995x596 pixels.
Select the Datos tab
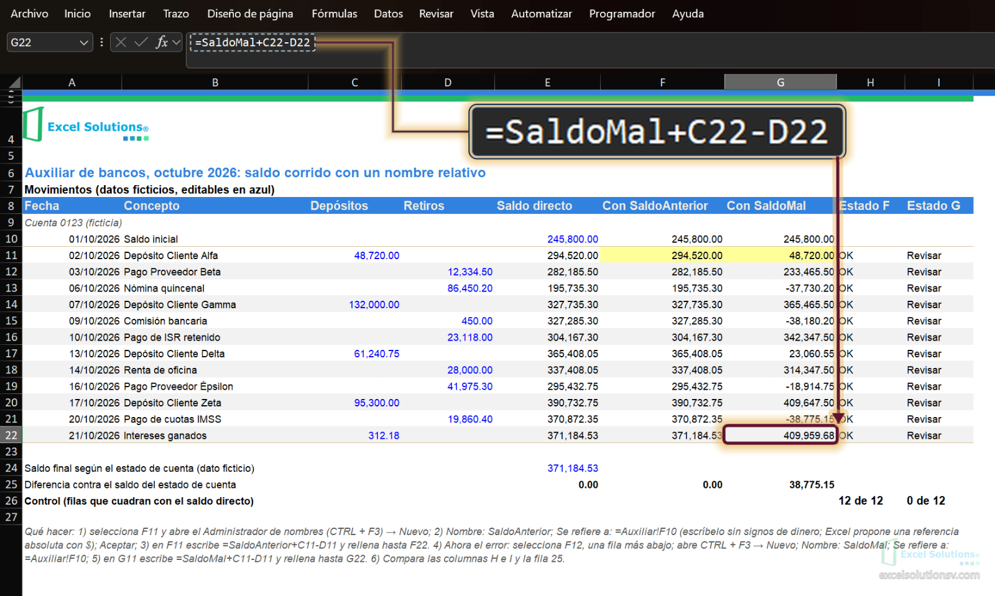[388, 14]
